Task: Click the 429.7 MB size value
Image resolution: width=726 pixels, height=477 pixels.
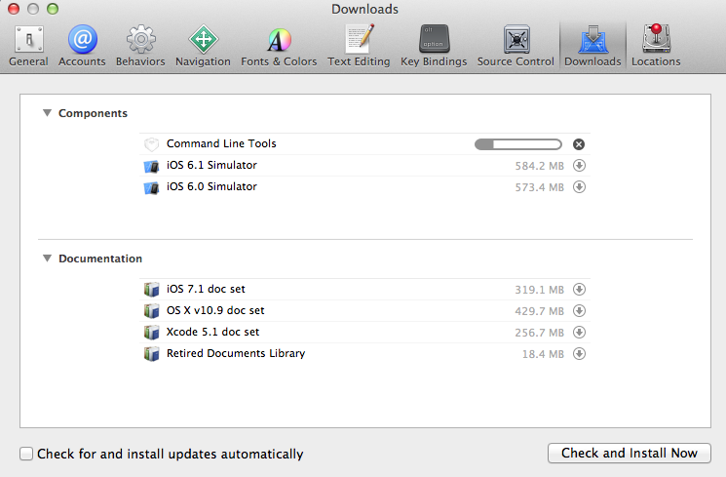Action: point(540,311)
